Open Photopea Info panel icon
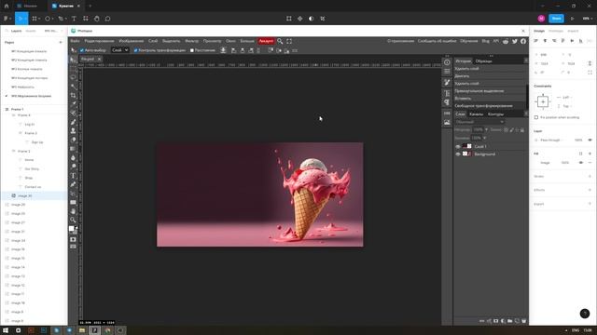Viewport: 597px width, 335px height. pos(447,62)
